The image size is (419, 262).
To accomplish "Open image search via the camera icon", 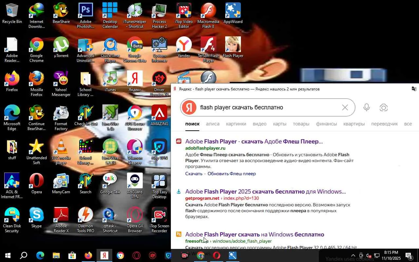I will point(384,107).
